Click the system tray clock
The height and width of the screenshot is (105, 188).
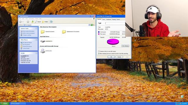coord(185,104)
